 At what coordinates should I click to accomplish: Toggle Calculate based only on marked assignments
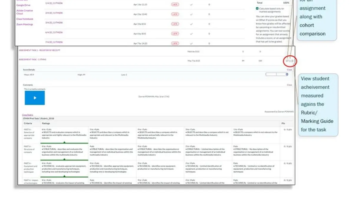pos(257,9)
